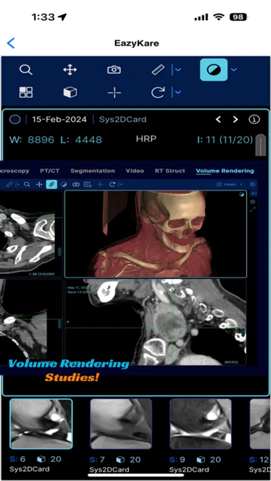Select series S: 6 thumbnail

pyautogui.click(x=41, y=424)
